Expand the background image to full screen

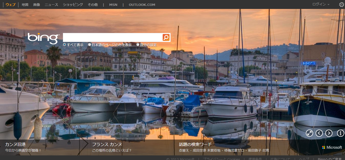coord(309,133)
